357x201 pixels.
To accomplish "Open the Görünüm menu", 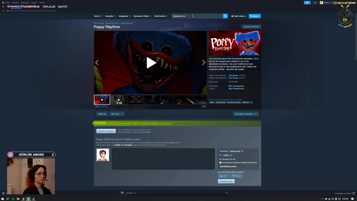I will (15, 3).
